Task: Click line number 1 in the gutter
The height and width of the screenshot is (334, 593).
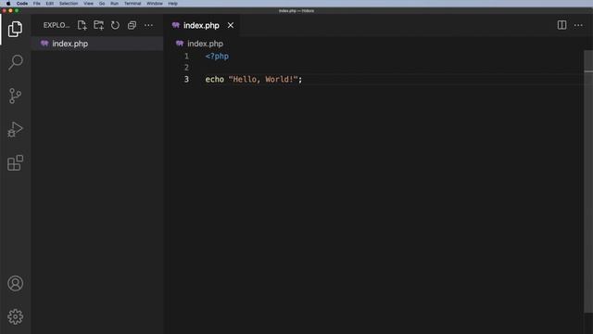Action: coord(186,57)
